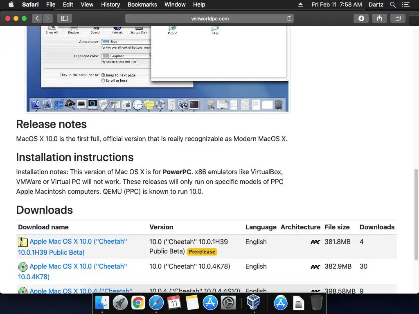Open the Trash in the Dock
419x314 pixels.
coord(316,303)
